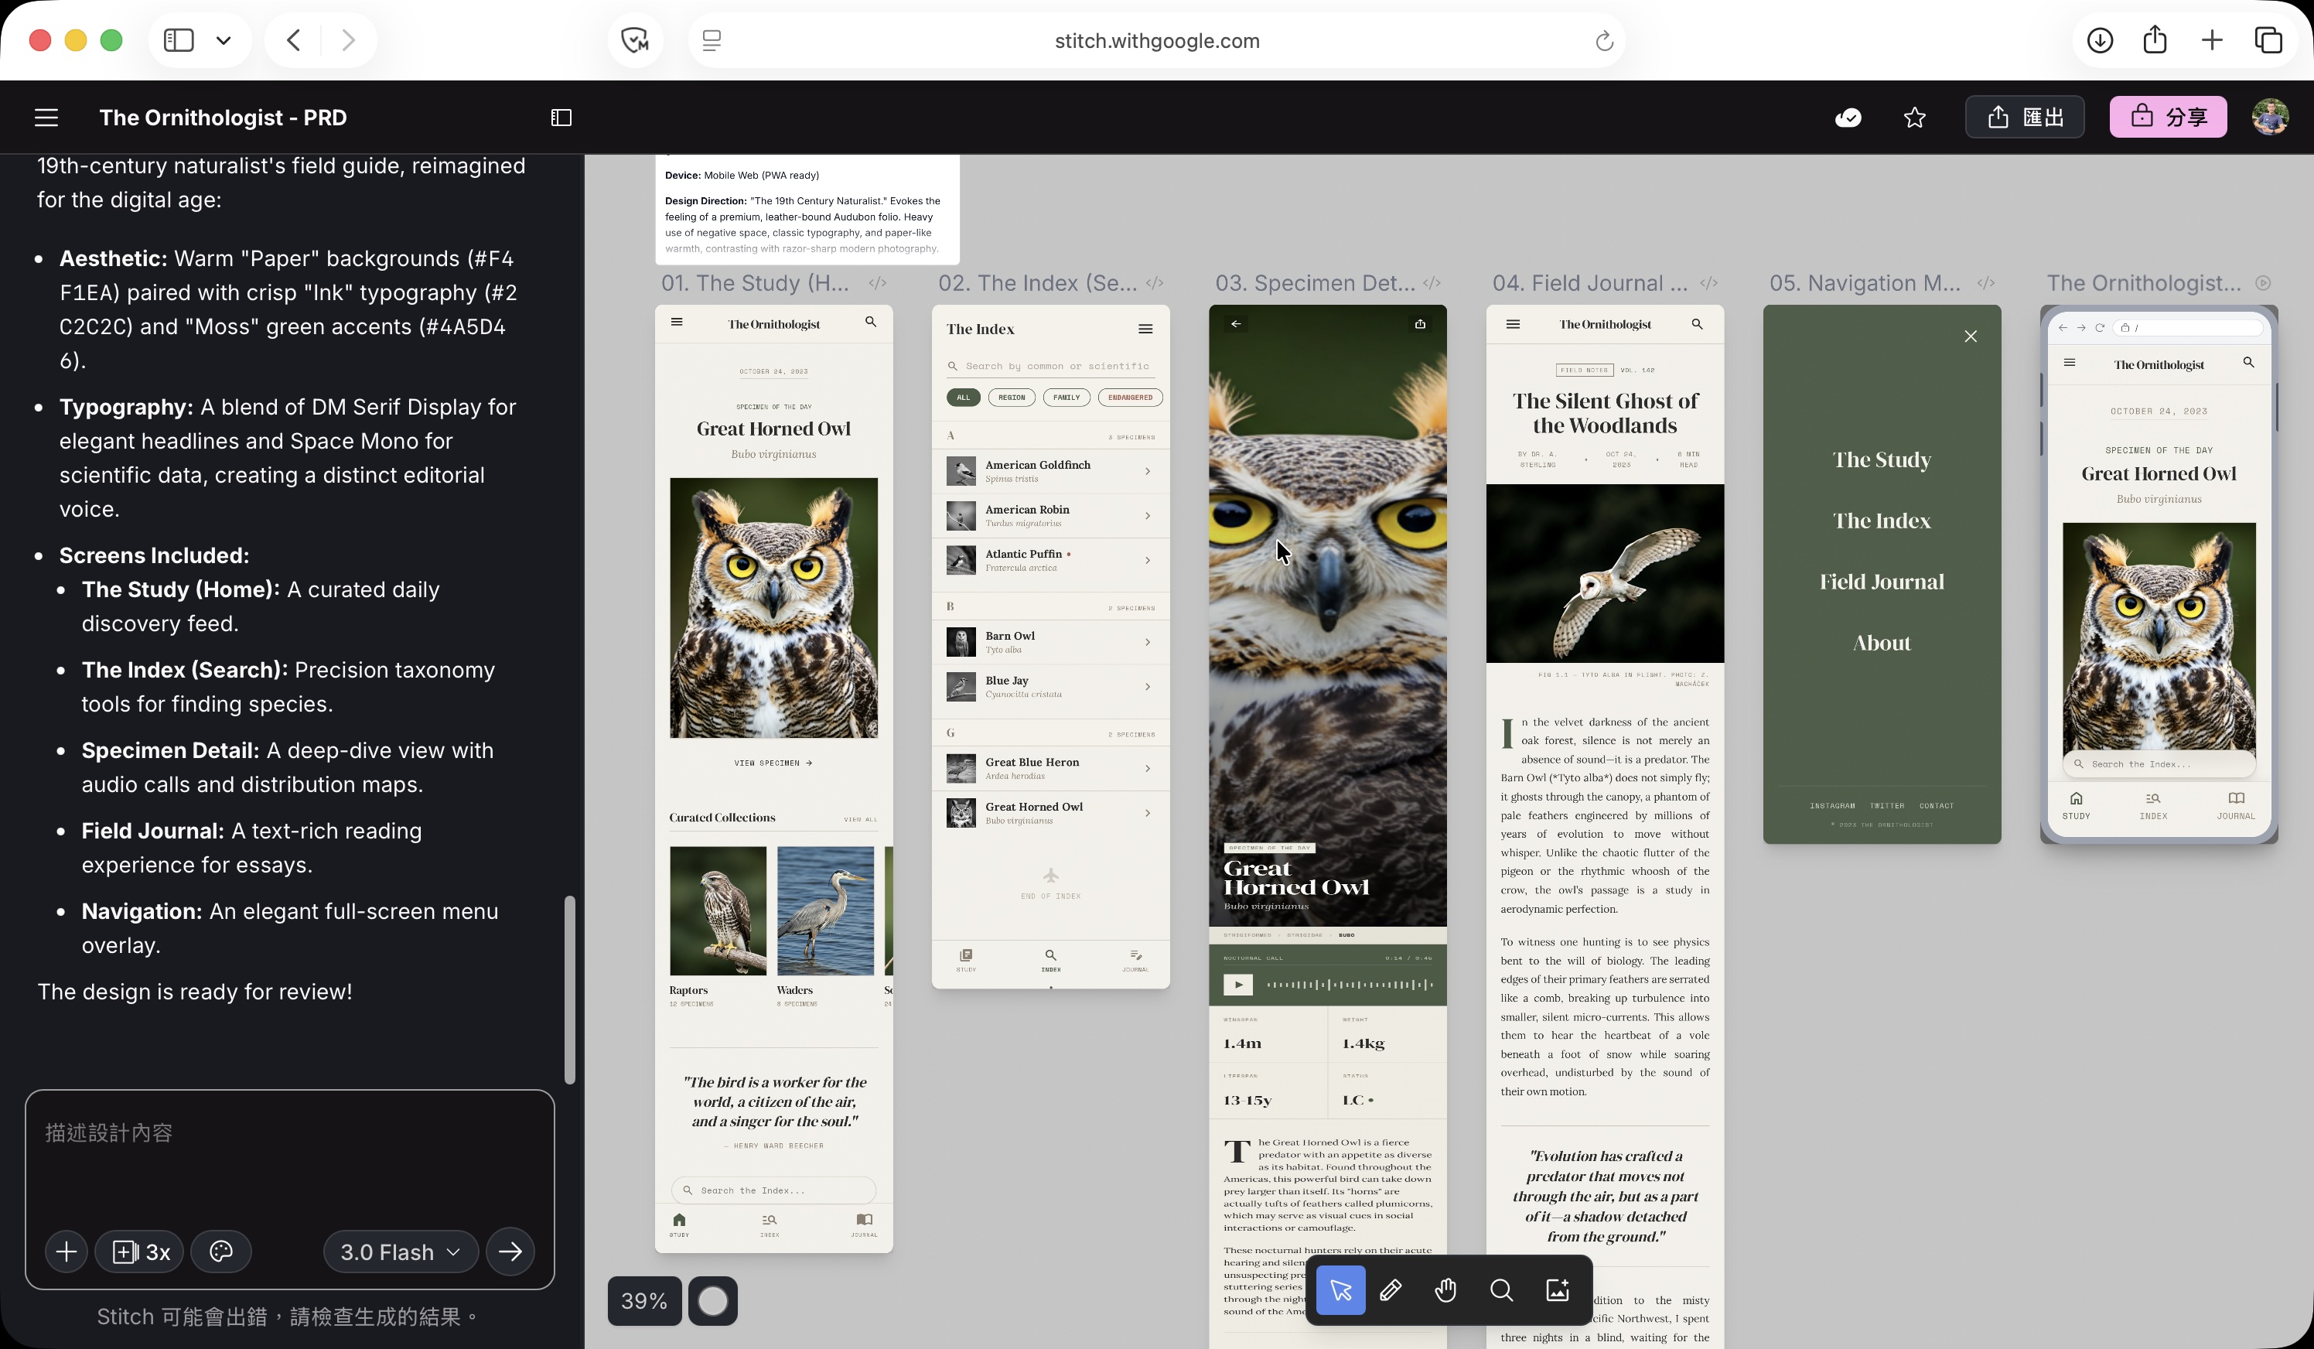Image resolution: width=2314 pixels, height=1349 pixels.
Task: Select the 01. The Study screen label
Action: (x=755, y=283)
